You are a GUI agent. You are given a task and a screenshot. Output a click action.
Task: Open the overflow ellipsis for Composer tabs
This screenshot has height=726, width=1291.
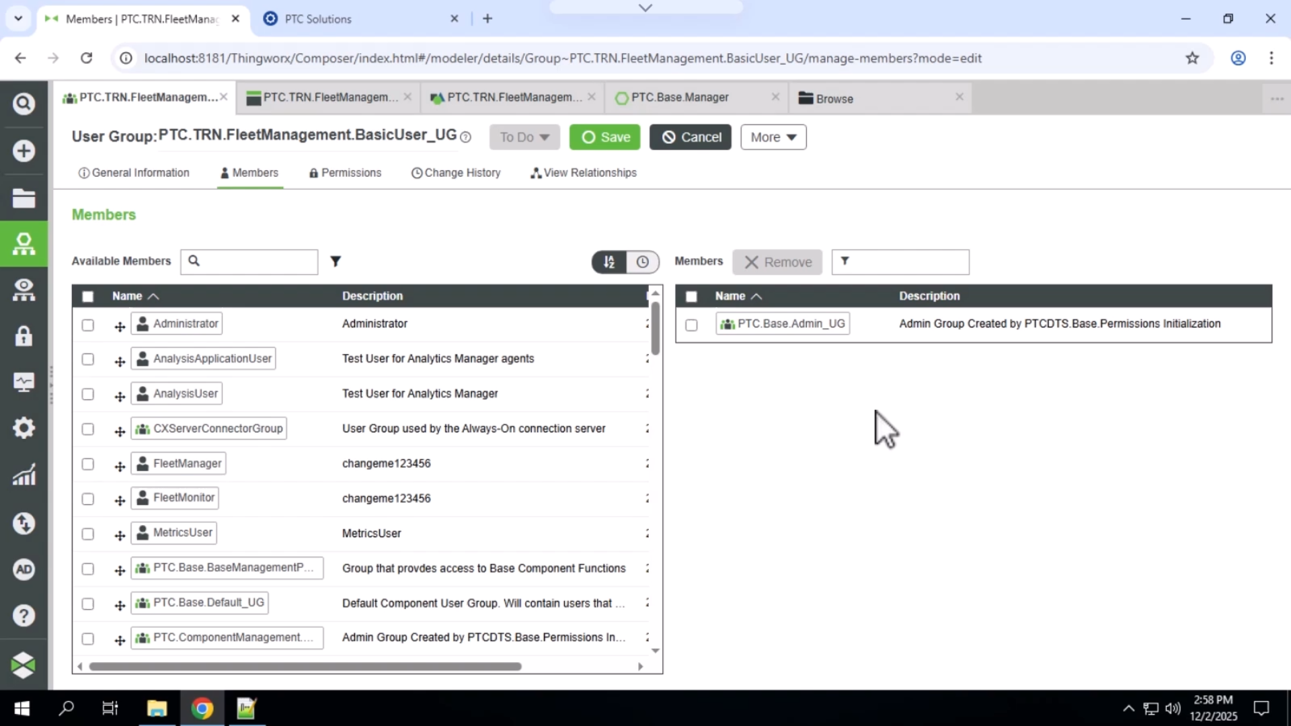pyautogui.click(x=1277, y=99)
